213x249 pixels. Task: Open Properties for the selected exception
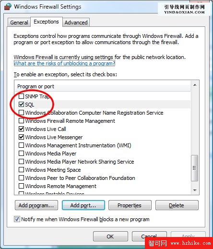pos(130,205)
